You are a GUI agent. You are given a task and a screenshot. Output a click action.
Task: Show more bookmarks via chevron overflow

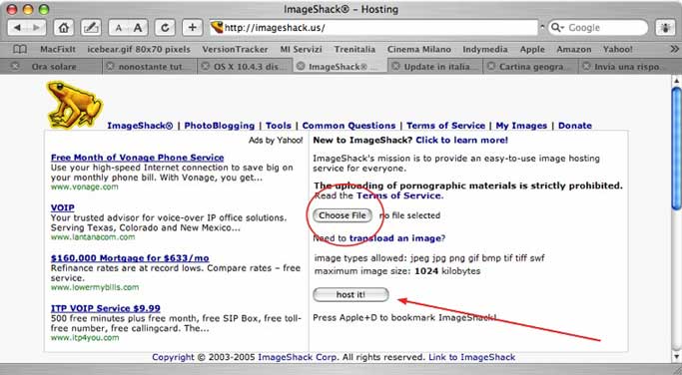tap(674, 49)
